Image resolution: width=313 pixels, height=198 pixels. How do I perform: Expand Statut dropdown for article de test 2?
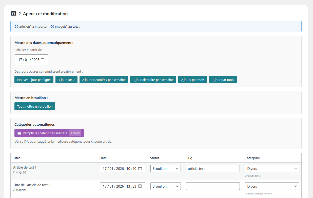coord(165,186)
